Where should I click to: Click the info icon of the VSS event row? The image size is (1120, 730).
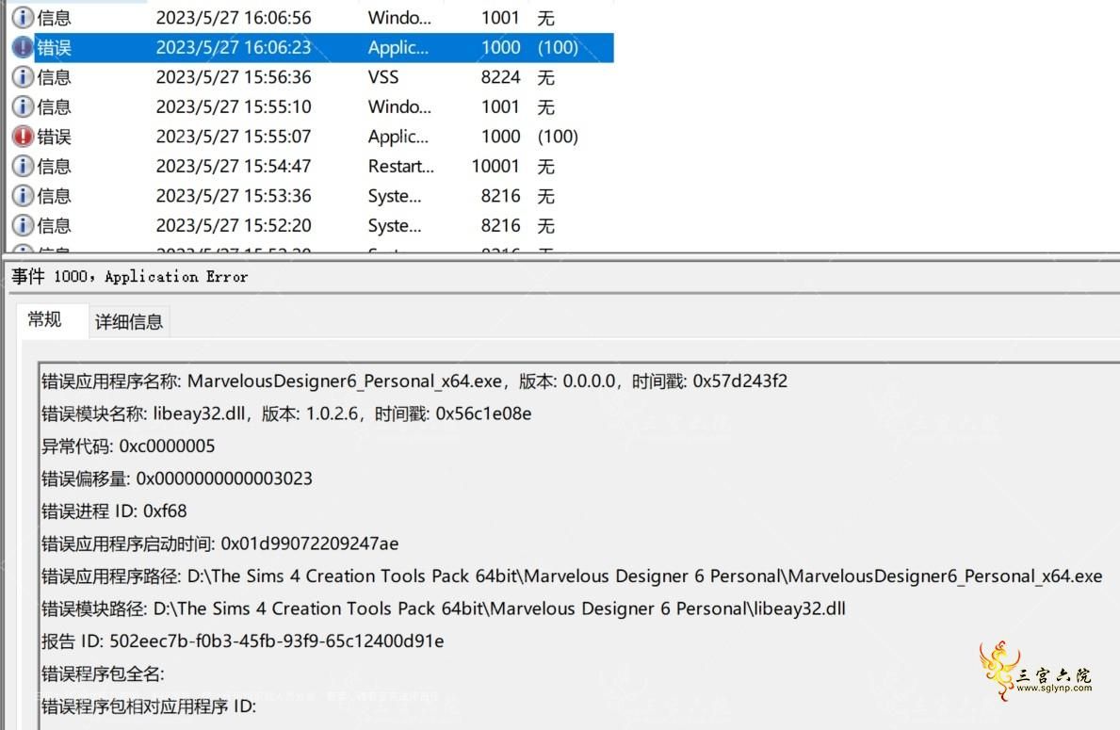click(23, 77)
